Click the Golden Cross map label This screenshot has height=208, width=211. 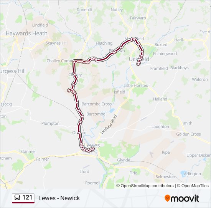(188, 134)
